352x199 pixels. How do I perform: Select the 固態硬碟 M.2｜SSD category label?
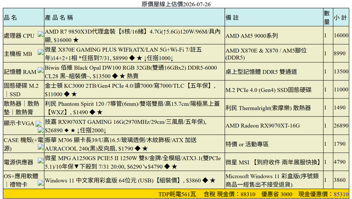(x=21, y=90)
